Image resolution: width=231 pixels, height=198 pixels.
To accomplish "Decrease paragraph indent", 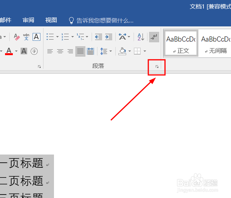I will pyautogui.click(x=99, y=36).
